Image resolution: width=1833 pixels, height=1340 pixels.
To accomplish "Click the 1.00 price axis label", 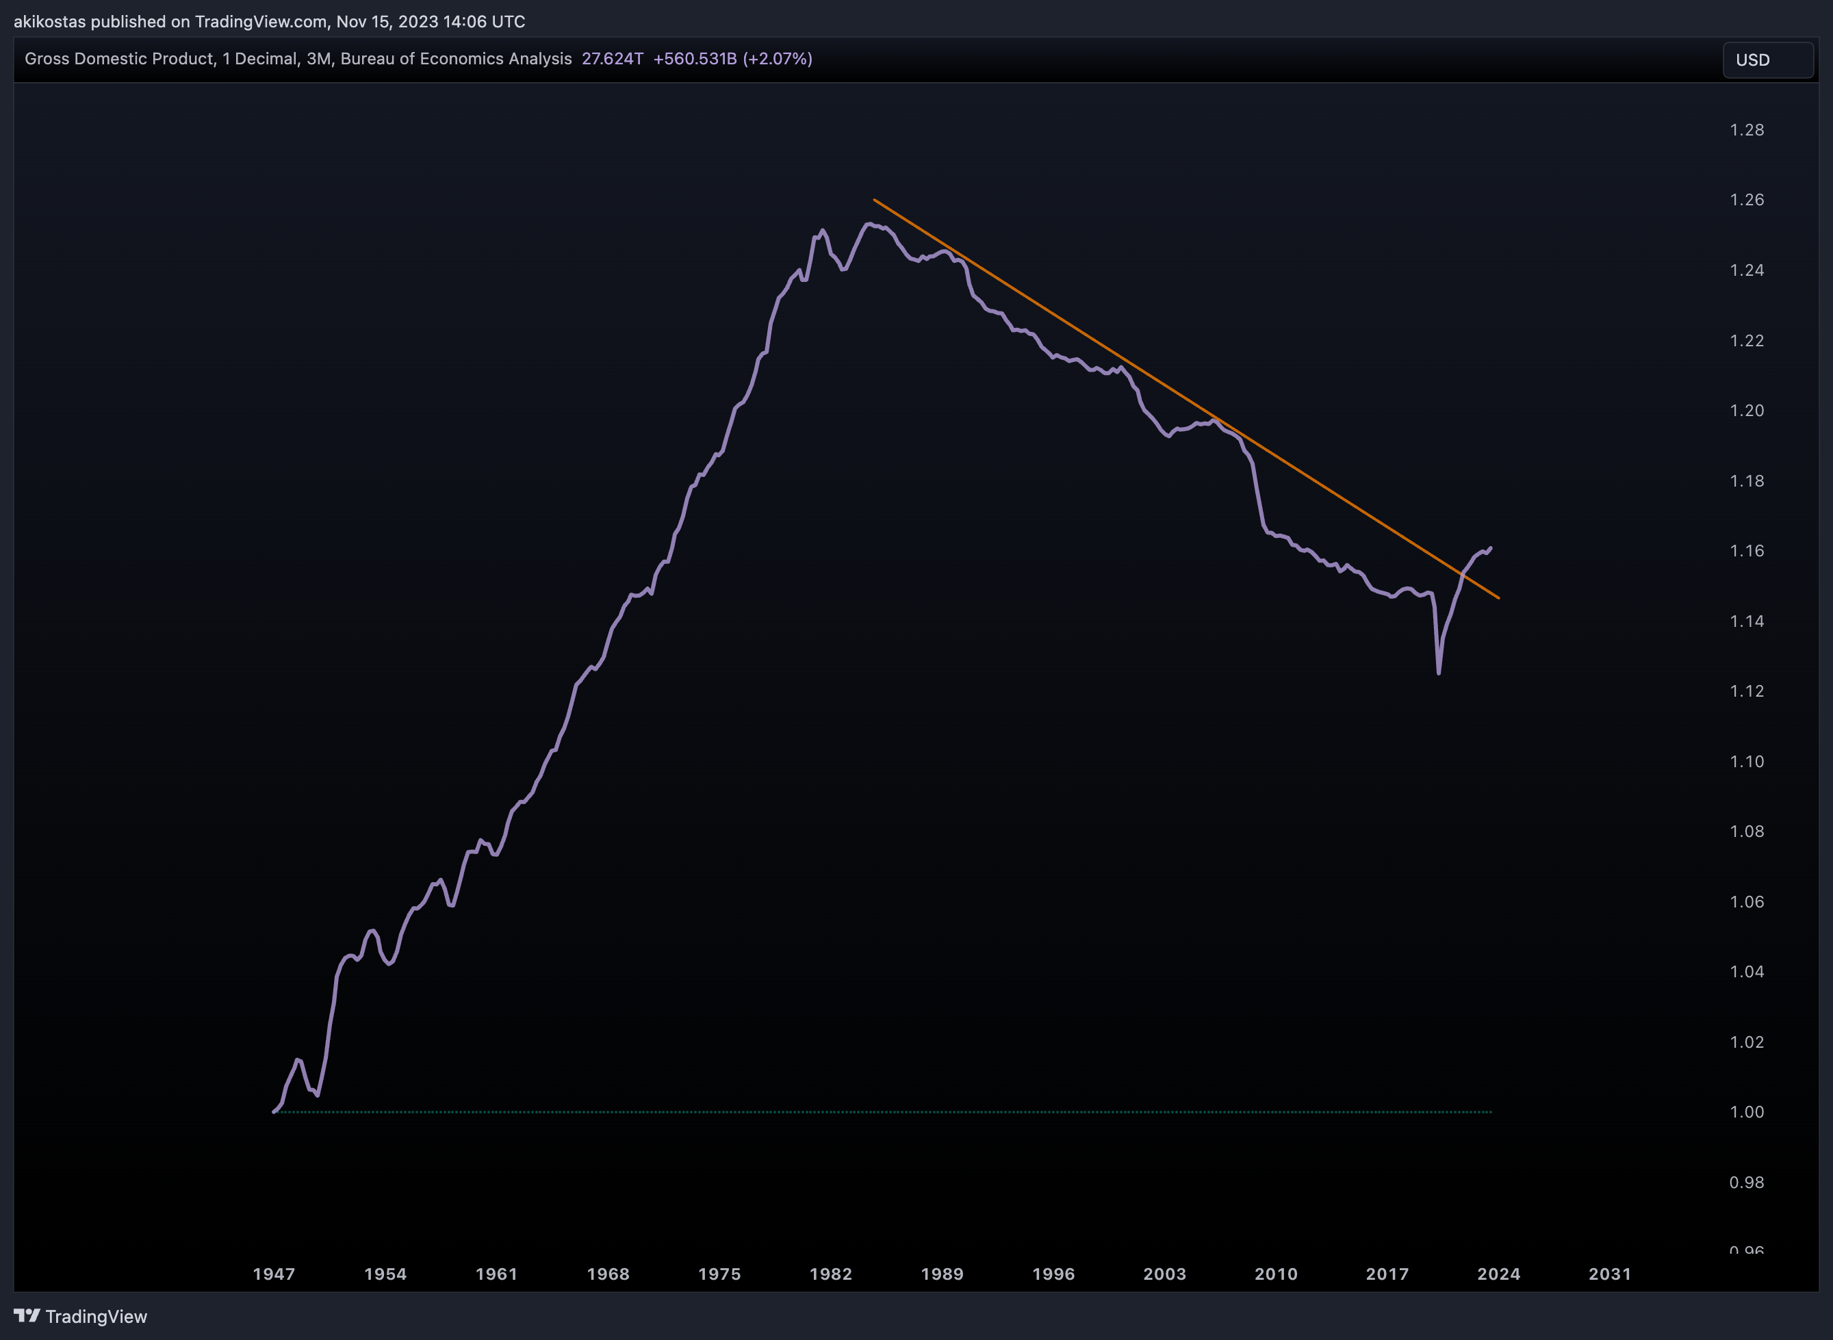I will tap(1747, 1112).
